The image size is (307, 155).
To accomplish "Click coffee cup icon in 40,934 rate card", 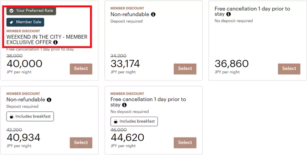I will tap(11, 117).
